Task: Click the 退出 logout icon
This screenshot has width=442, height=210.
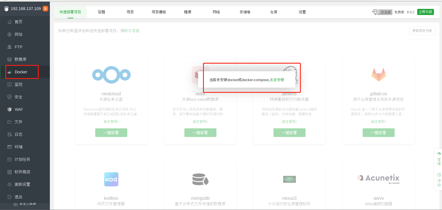Action: 9,197
